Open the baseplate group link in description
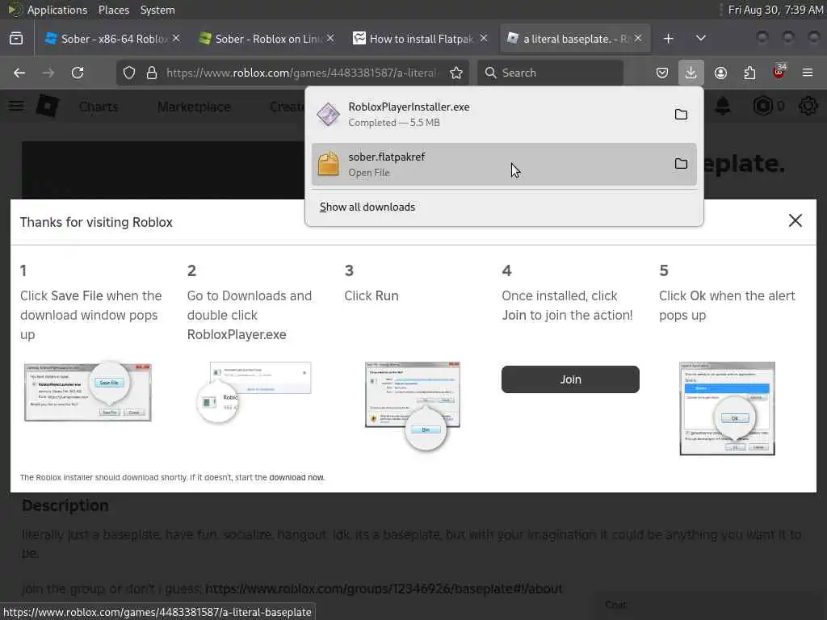This screenshot has width=827, height=620. point(384,589)
